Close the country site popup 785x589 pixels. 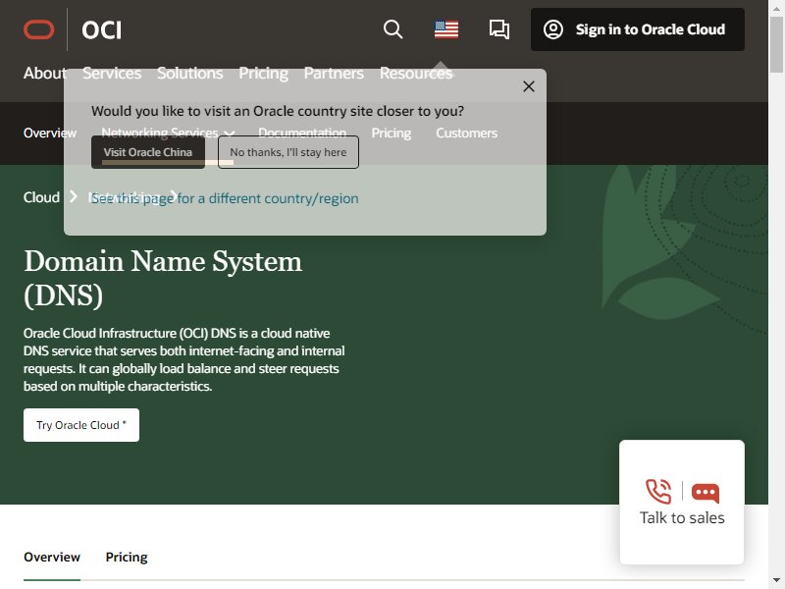[x=529, y=86]
